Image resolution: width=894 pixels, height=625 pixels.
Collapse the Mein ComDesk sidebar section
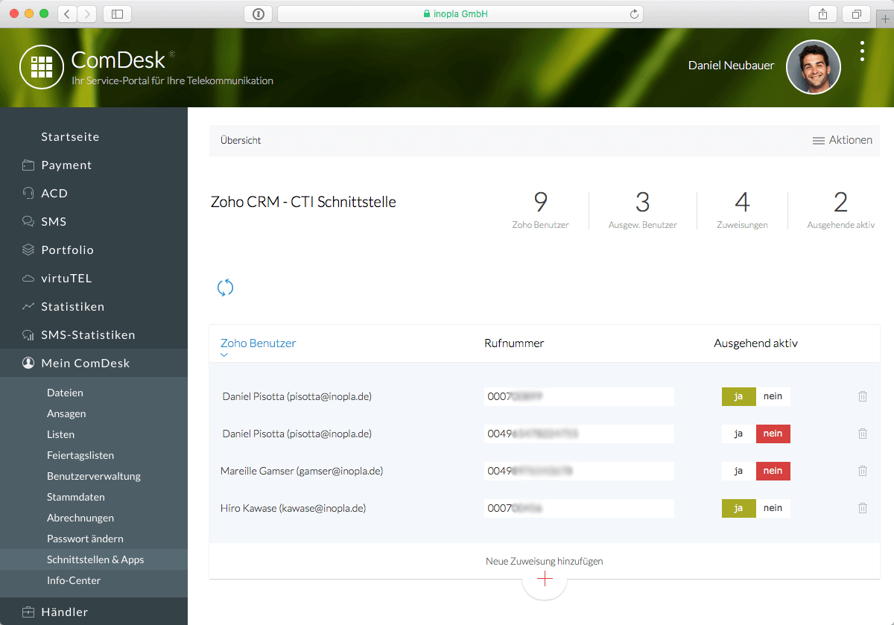pos(94,364)
